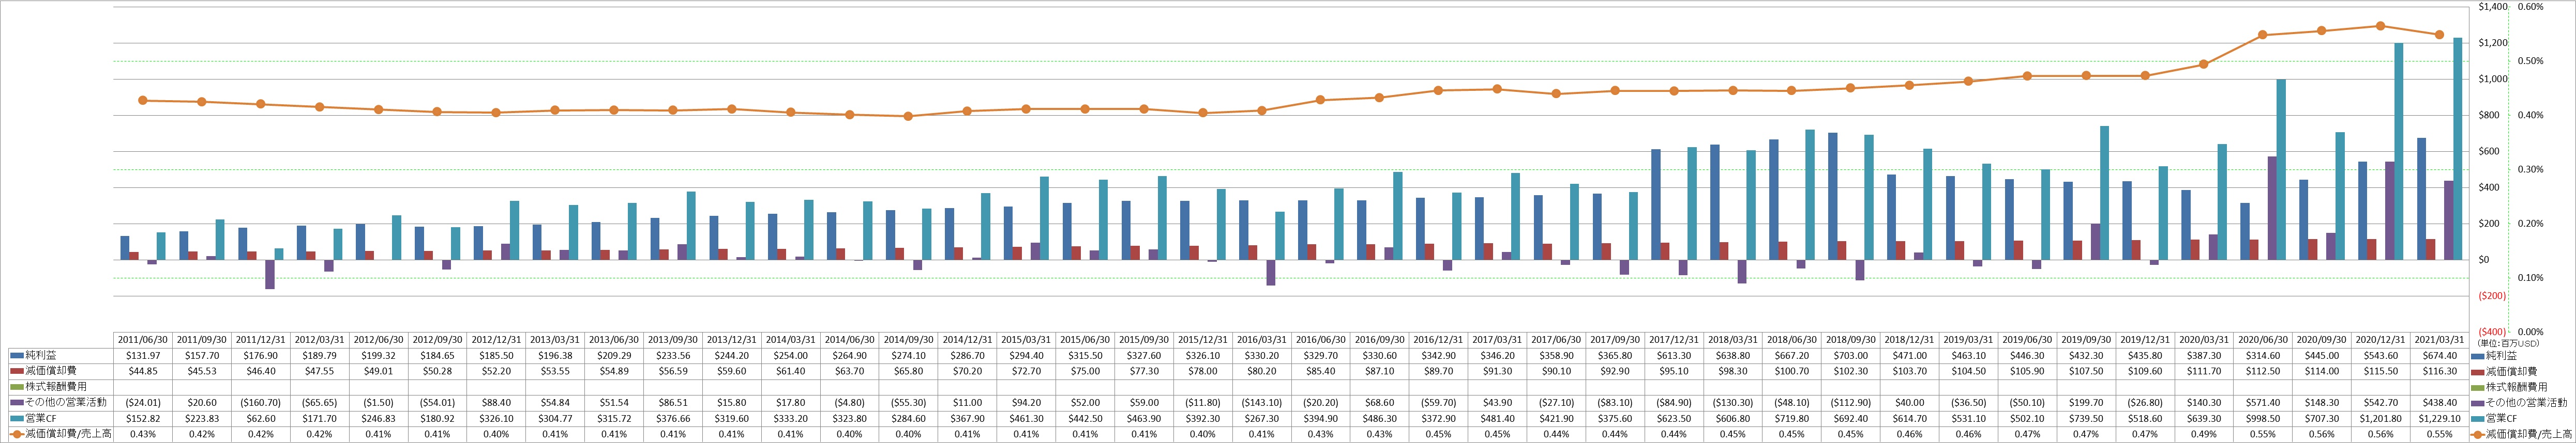The image size is (2576, 443).
Task: Click the 2019/09/30 date column header
Action: point(2086,339)
